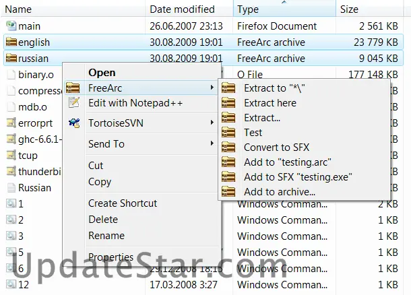Open Properties from the context menu
The height and width of the screenshot is (295, 411).
click(141, 257)
